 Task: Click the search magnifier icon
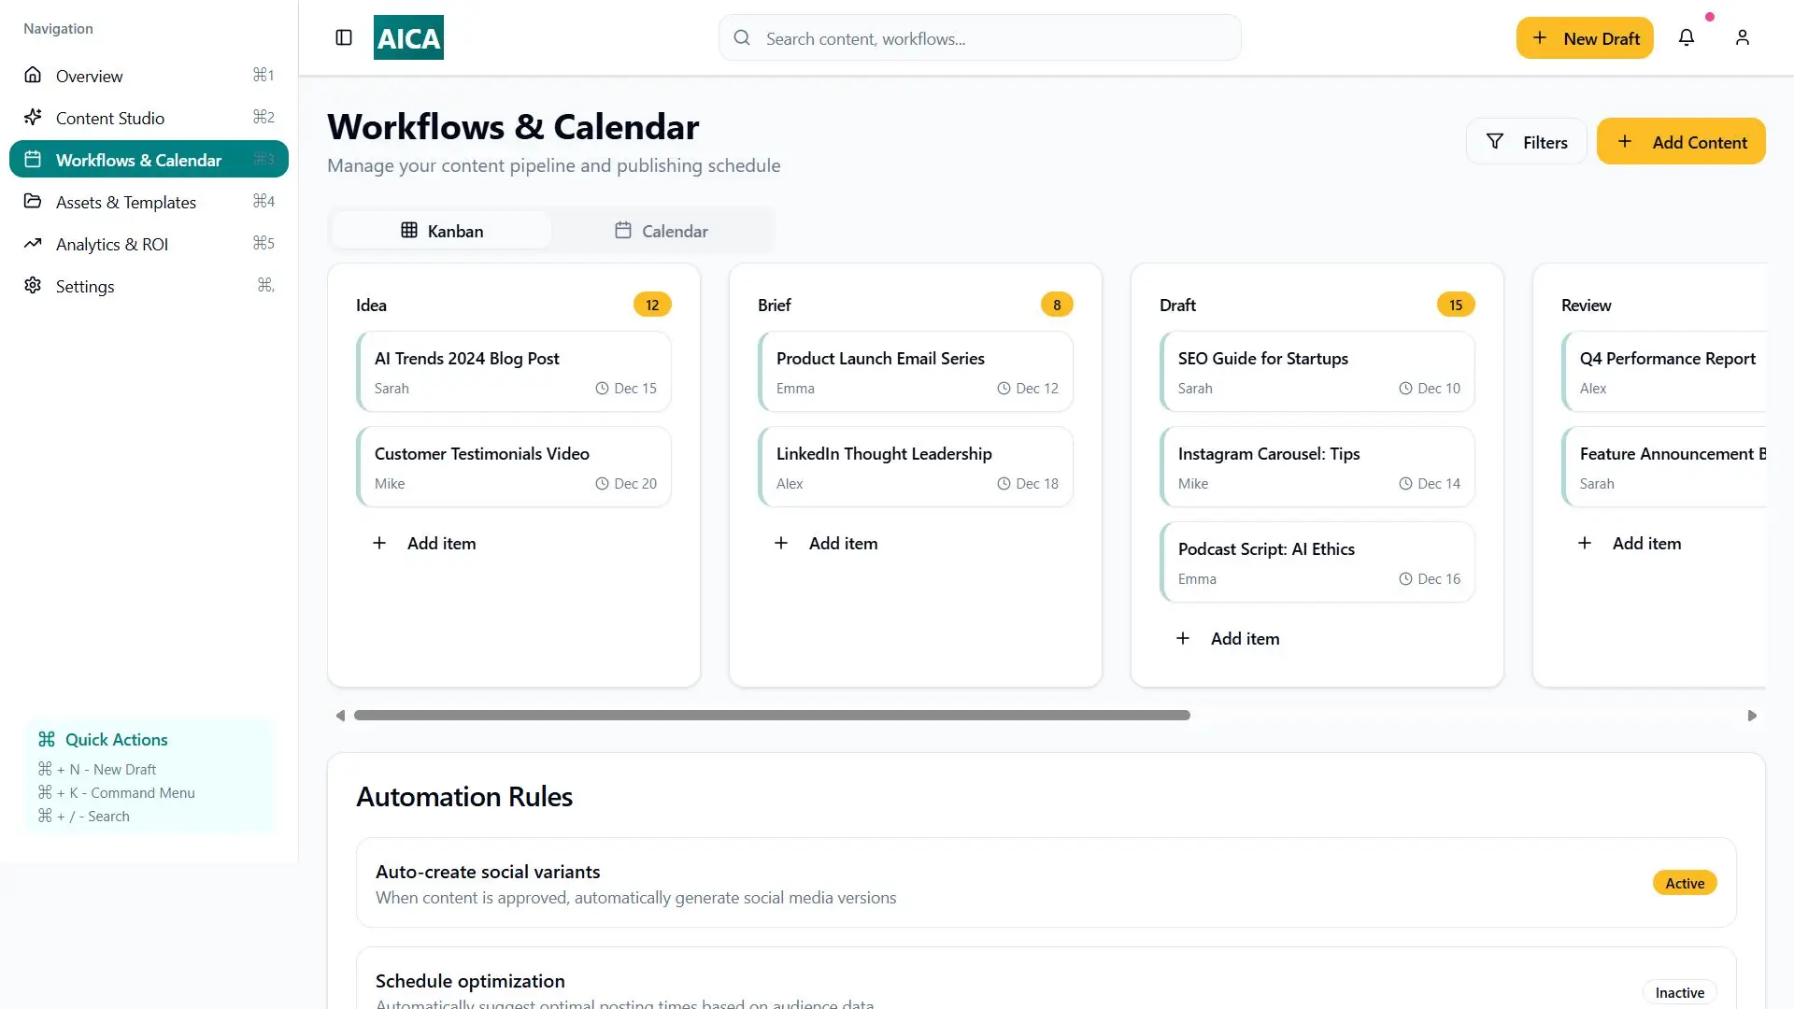(742, 37)
